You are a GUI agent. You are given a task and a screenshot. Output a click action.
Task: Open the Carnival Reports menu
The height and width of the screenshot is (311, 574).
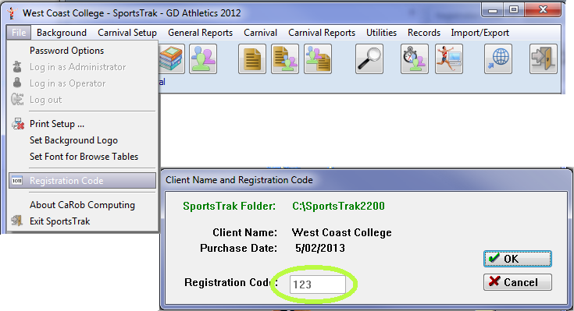(x=322, y=33)
